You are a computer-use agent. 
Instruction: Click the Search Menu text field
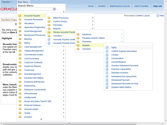pos(35,9)
